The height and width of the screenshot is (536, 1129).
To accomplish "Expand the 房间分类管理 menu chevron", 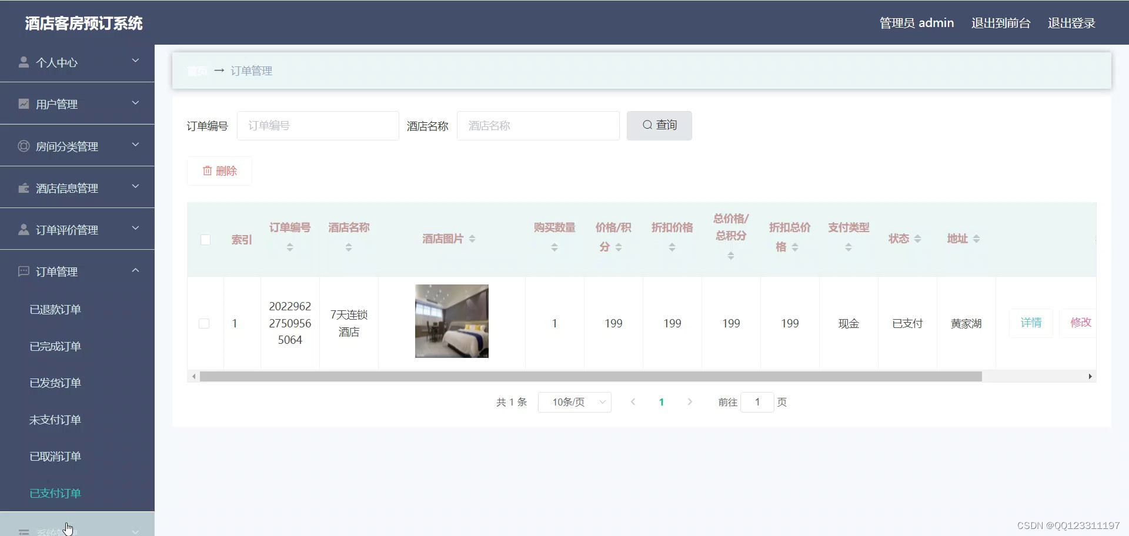I will pyautogui.click(x=135, y=145).
